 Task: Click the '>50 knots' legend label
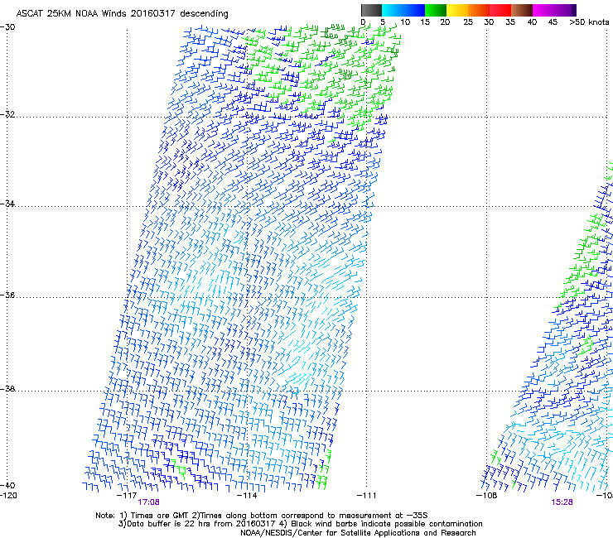click(x=589, y=22)
